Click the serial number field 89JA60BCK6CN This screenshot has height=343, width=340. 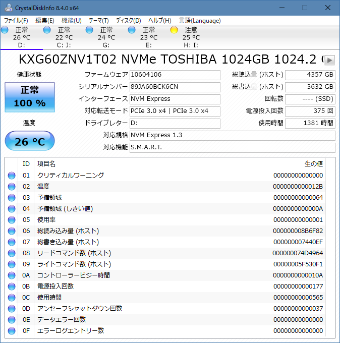pyautogui.click(x=175, y=87)
